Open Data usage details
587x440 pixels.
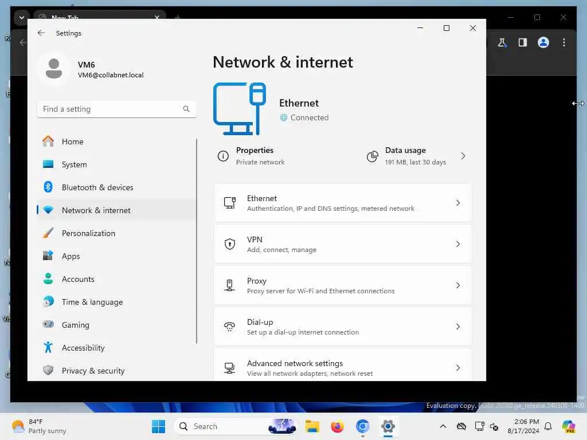(417, 156)
